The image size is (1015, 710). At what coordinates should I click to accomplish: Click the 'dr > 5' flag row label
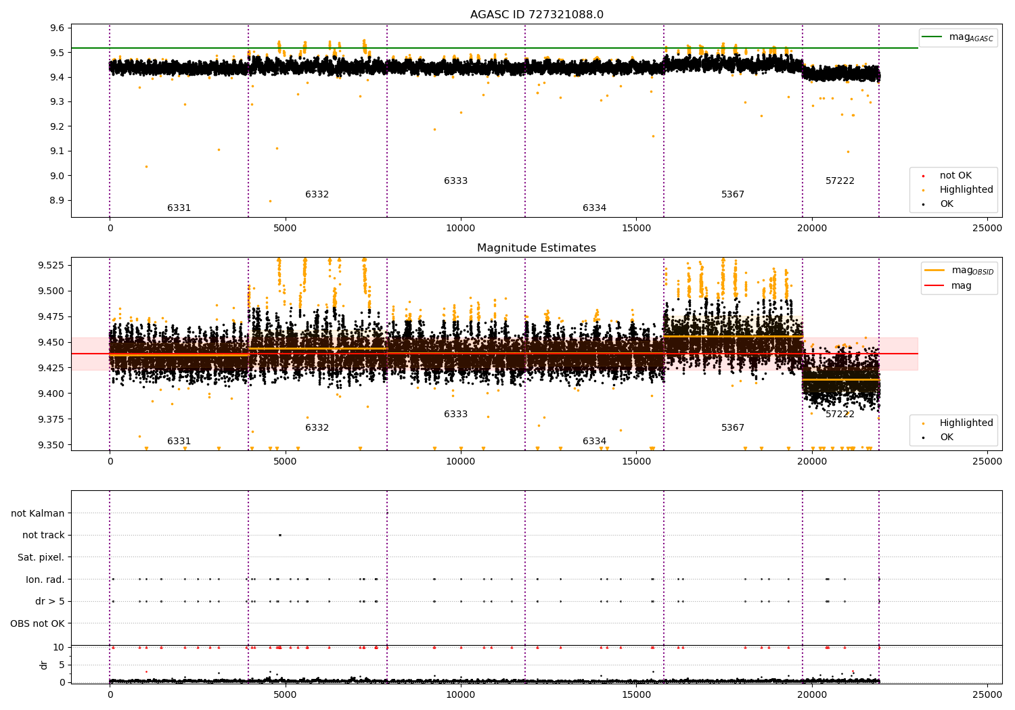click(x=50, y=602)
